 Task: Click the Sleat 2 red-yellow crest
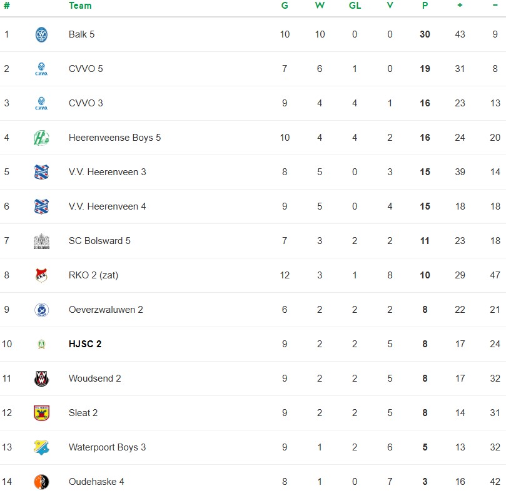(41, 413)
